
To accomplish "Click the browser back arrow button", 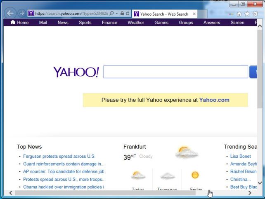I will point(10,13).
